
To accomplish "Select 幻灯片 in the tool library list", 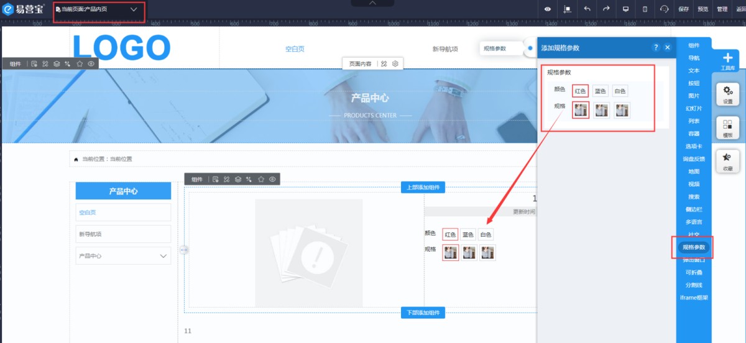I will click(694, 108).
